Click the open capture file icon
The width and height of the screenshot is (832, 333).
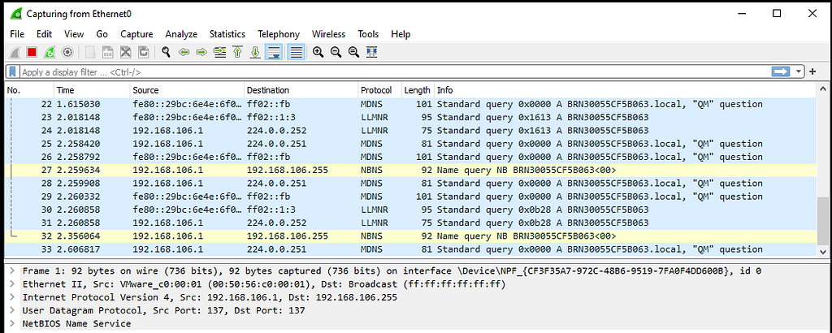pos(91,52)
